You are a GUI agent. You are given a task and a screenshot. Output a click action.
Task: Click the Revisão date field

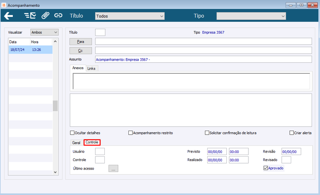(x=291, y=151)
